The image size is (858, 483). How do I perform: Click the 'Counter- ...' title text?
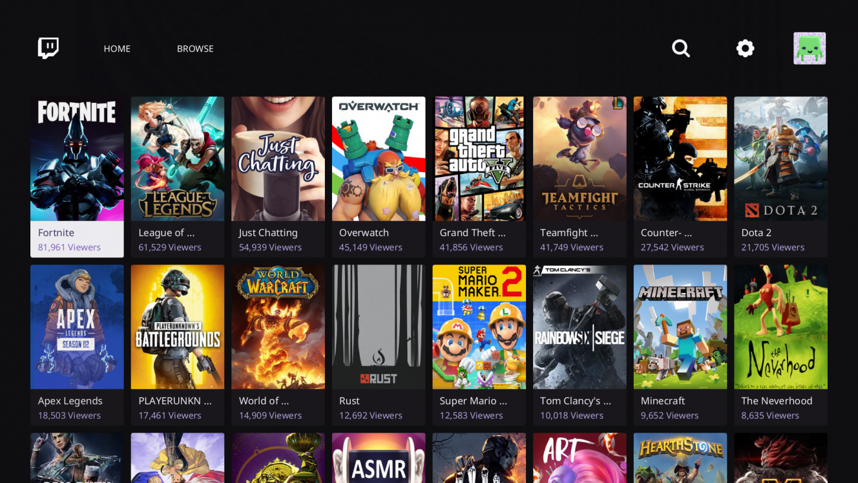pyautogui.click(x=666, y=233)
